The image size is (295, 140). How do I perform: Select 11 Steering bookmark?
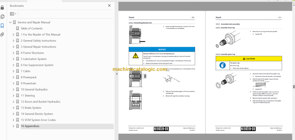(x=28, y=96)
